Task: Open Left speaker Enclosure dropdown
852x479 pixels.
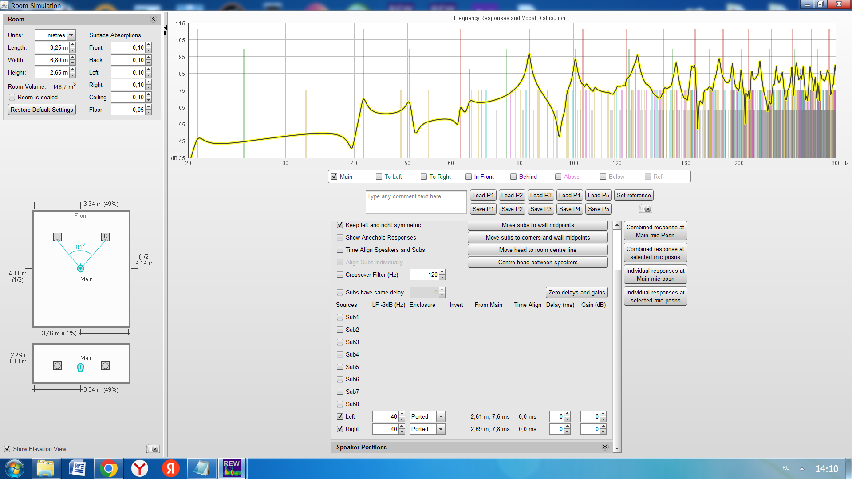Action: pos(441,416)
